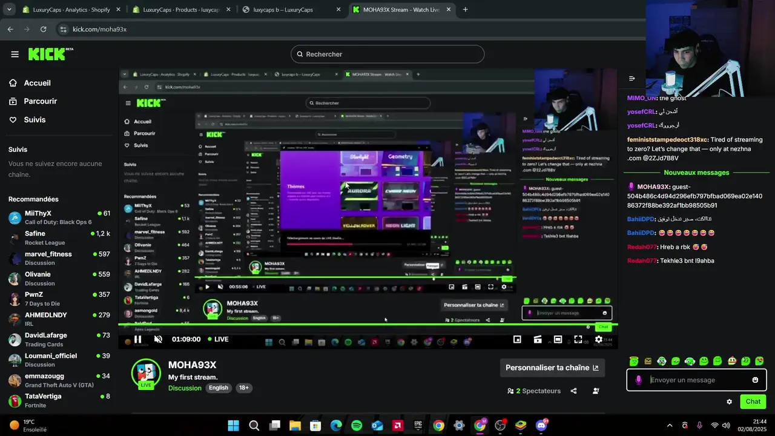Click the follow-user icon beside share
Image resolution: width=775 pixels, height=436 pixels.
(596, 391)
